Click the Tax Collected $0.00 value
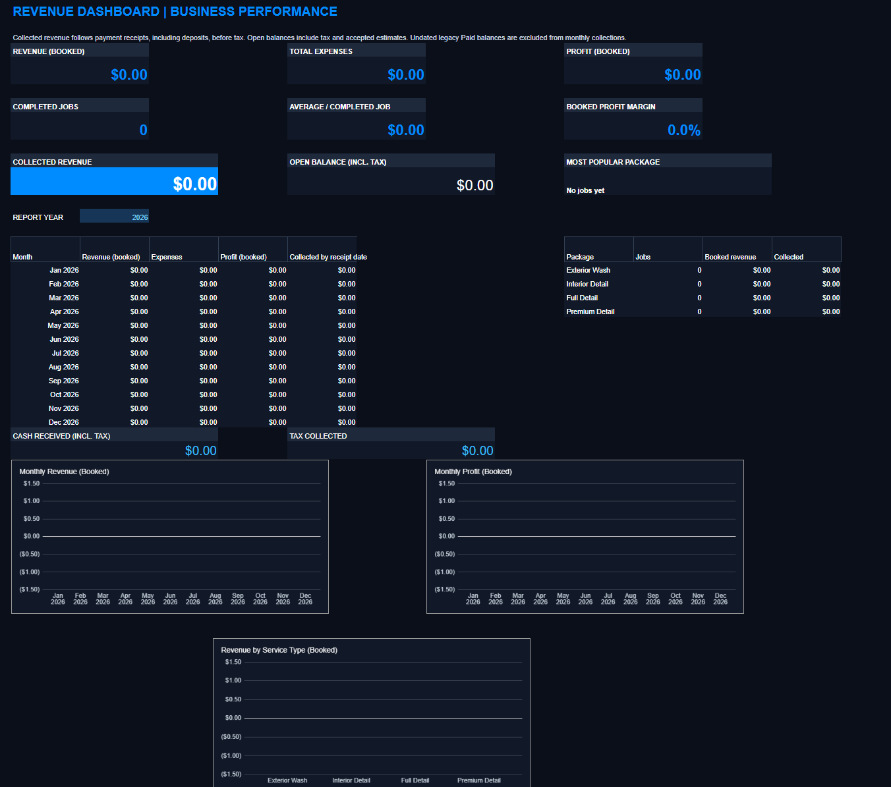Screen dimensions: 891x787 [477, 450]
